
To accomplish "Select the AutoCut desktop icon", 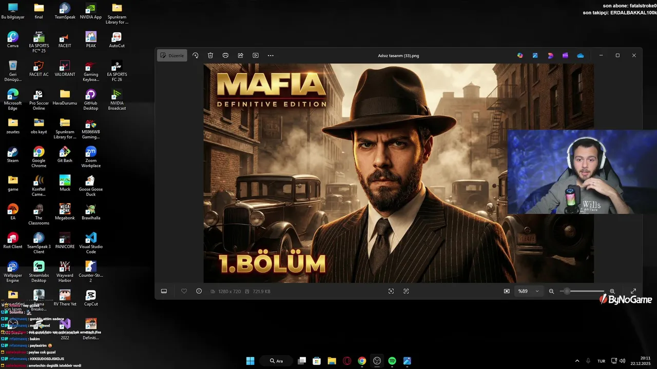I will point(117,40).
